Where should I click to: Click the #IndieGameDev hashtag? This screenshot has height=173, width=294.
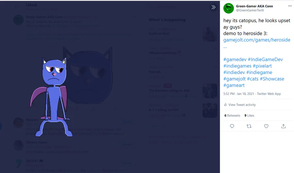coord(265,59)
